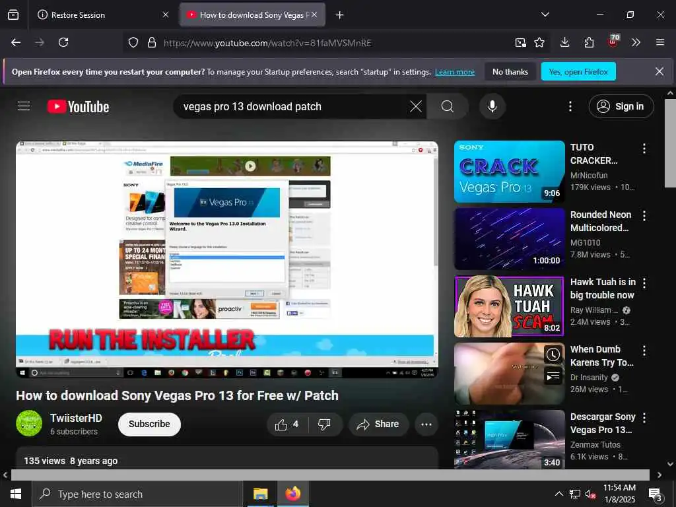Open the Hawk Tuah Scam thumbnail
Image resolution: width=676 pixels, height=507 pixels.
coord(509,306)
